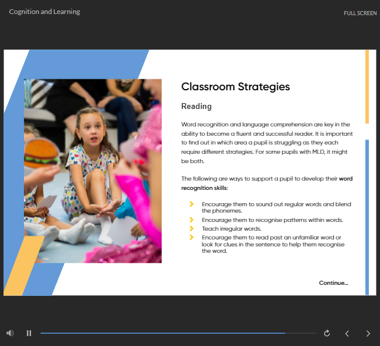Click chevron bullet beside 'sound out regular words'

point(191,204)
